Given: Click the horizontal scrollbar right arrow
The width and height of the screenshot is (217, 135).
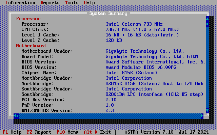Looking at the screenshot, I should click(x=202, y=116).
